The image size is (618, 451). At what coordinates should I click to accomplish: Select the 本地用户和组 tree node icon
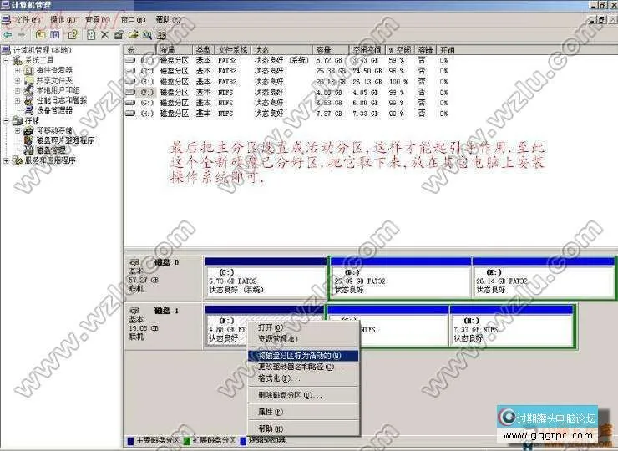[x=28, y=90]
